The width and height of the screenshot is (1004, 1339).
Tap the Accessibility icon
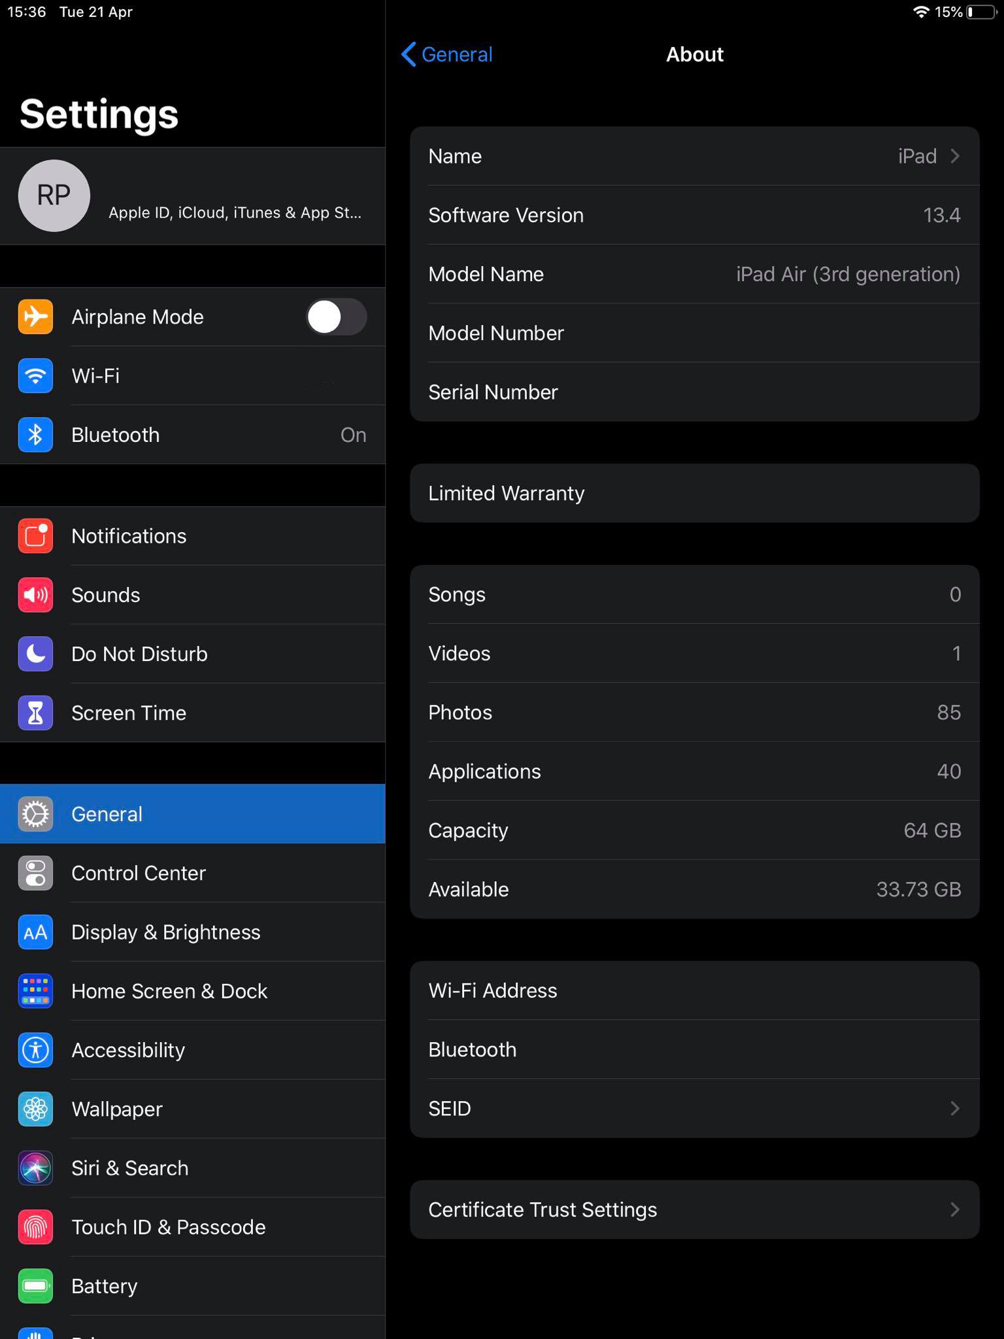pos(35,1050)
